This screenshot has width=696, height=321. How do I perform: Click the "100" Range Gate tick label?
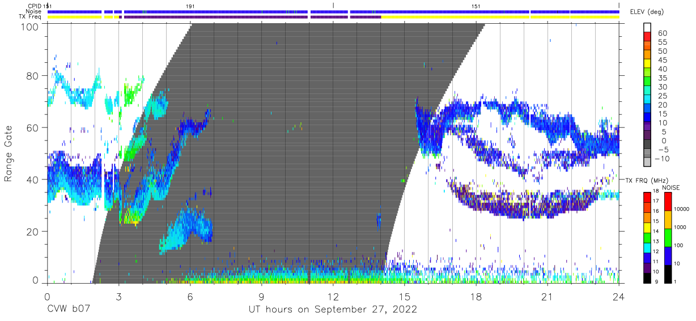click(x=31, y=26)
